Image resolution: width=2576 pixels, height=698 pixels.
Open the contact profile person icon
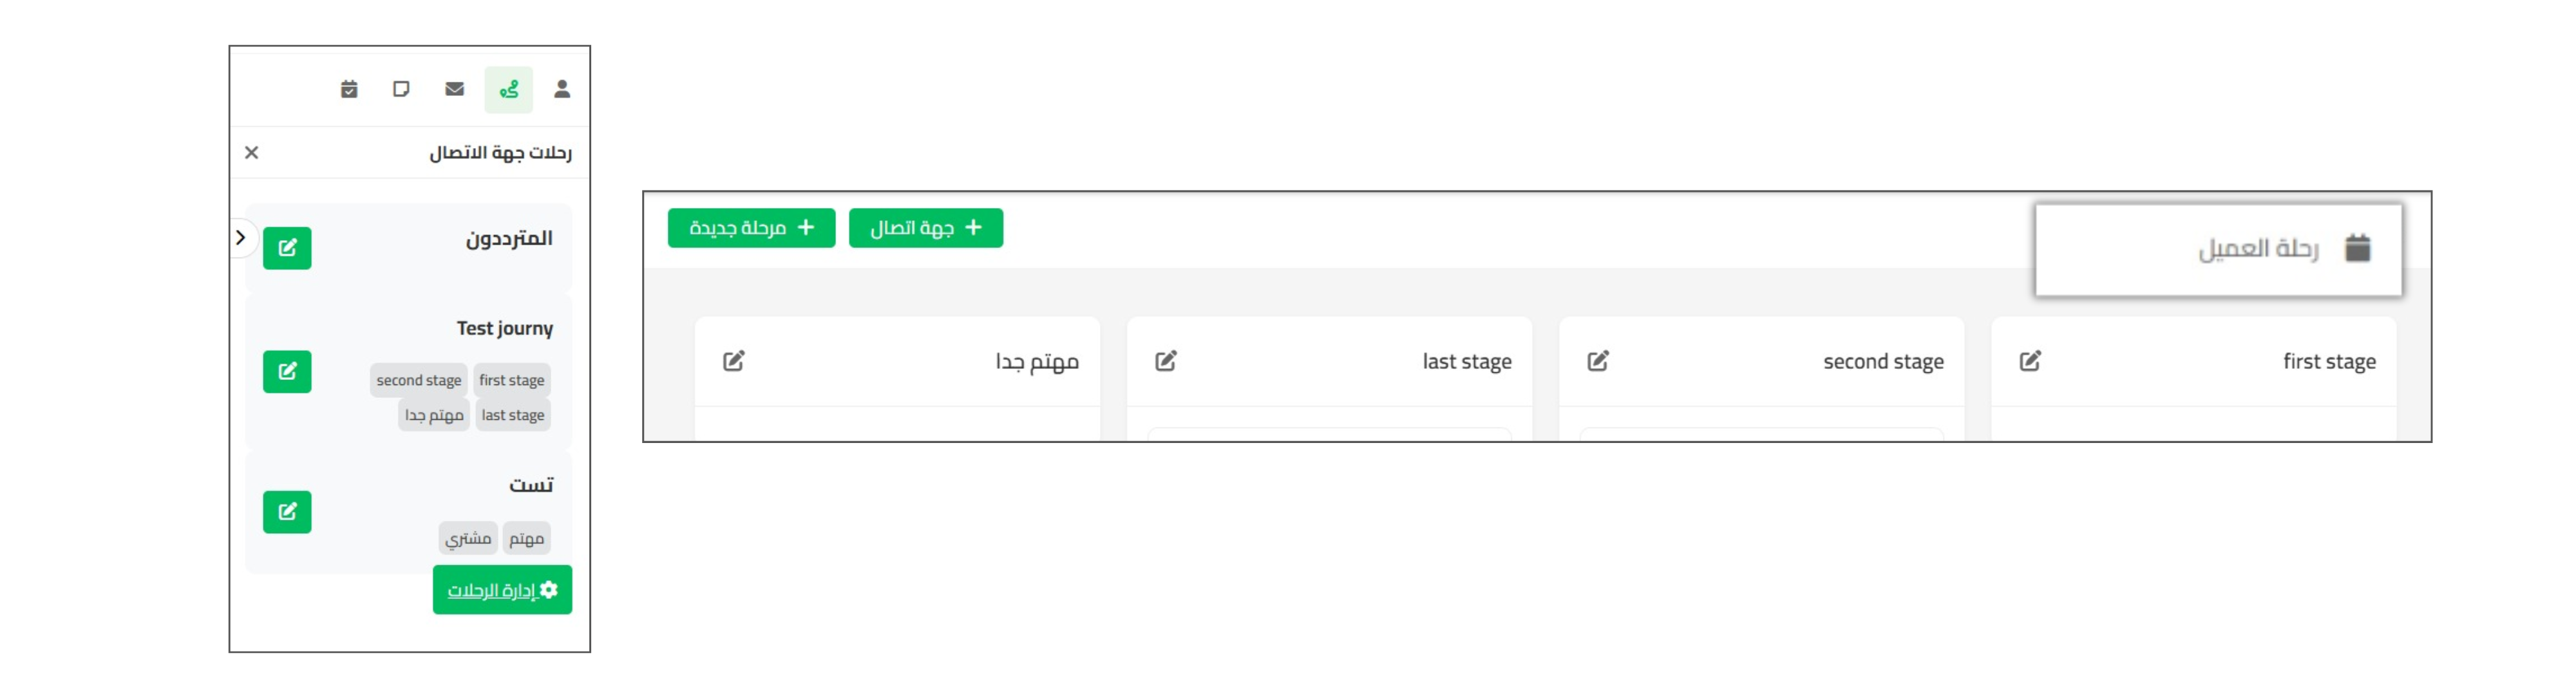(562, 90)
